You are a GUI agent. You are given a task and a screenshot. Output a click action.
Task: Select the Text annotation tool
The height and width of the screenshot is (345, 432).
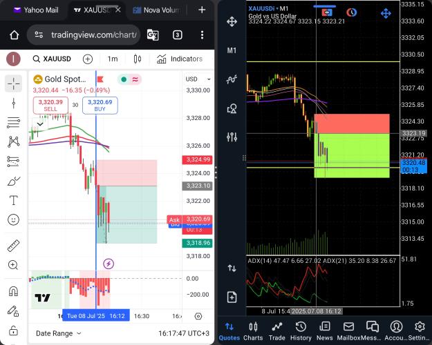[x=14, y=200]
